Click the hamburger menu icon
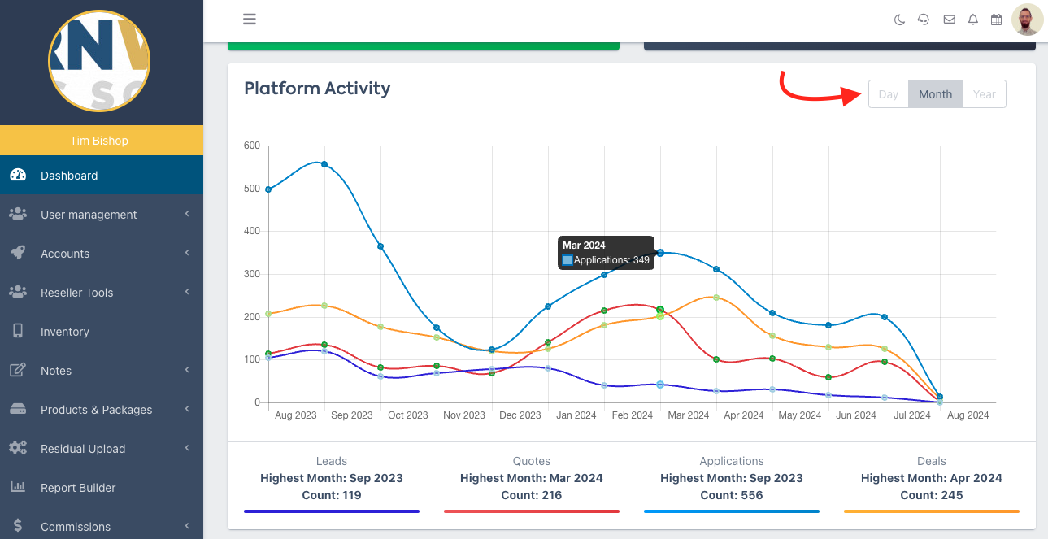Screen dimensions: 1048x539 click(250, 20)
